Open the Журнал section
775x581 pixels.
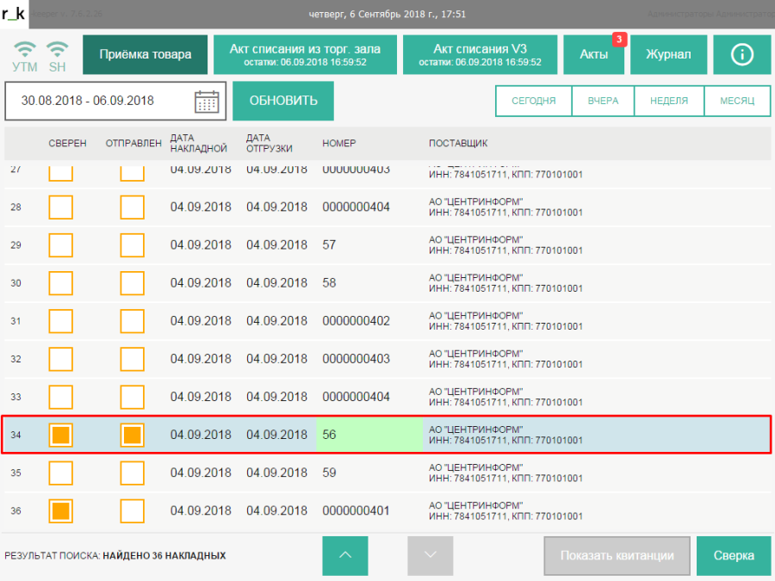pos(667,54)
